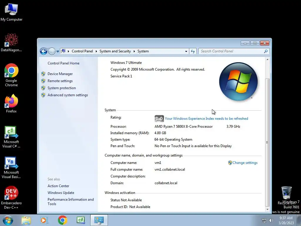This screenshot has width=301, height=226.
Task: Click full computer name vm1.collabnet.local
Action: coord(170,169)
